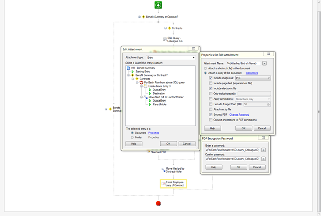Click OK in PDF Encryption Password dialog
This screenshot has height=216, width=321.
[x=238, y=167]
